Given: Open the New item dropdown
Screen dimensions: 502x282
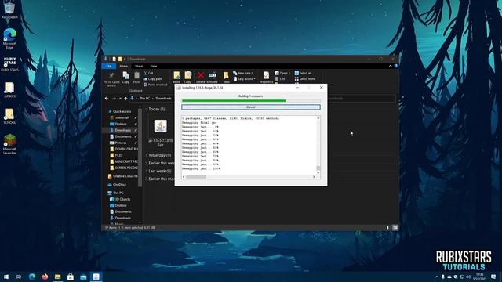Looking at the screenshot, I should pos(243,73).
